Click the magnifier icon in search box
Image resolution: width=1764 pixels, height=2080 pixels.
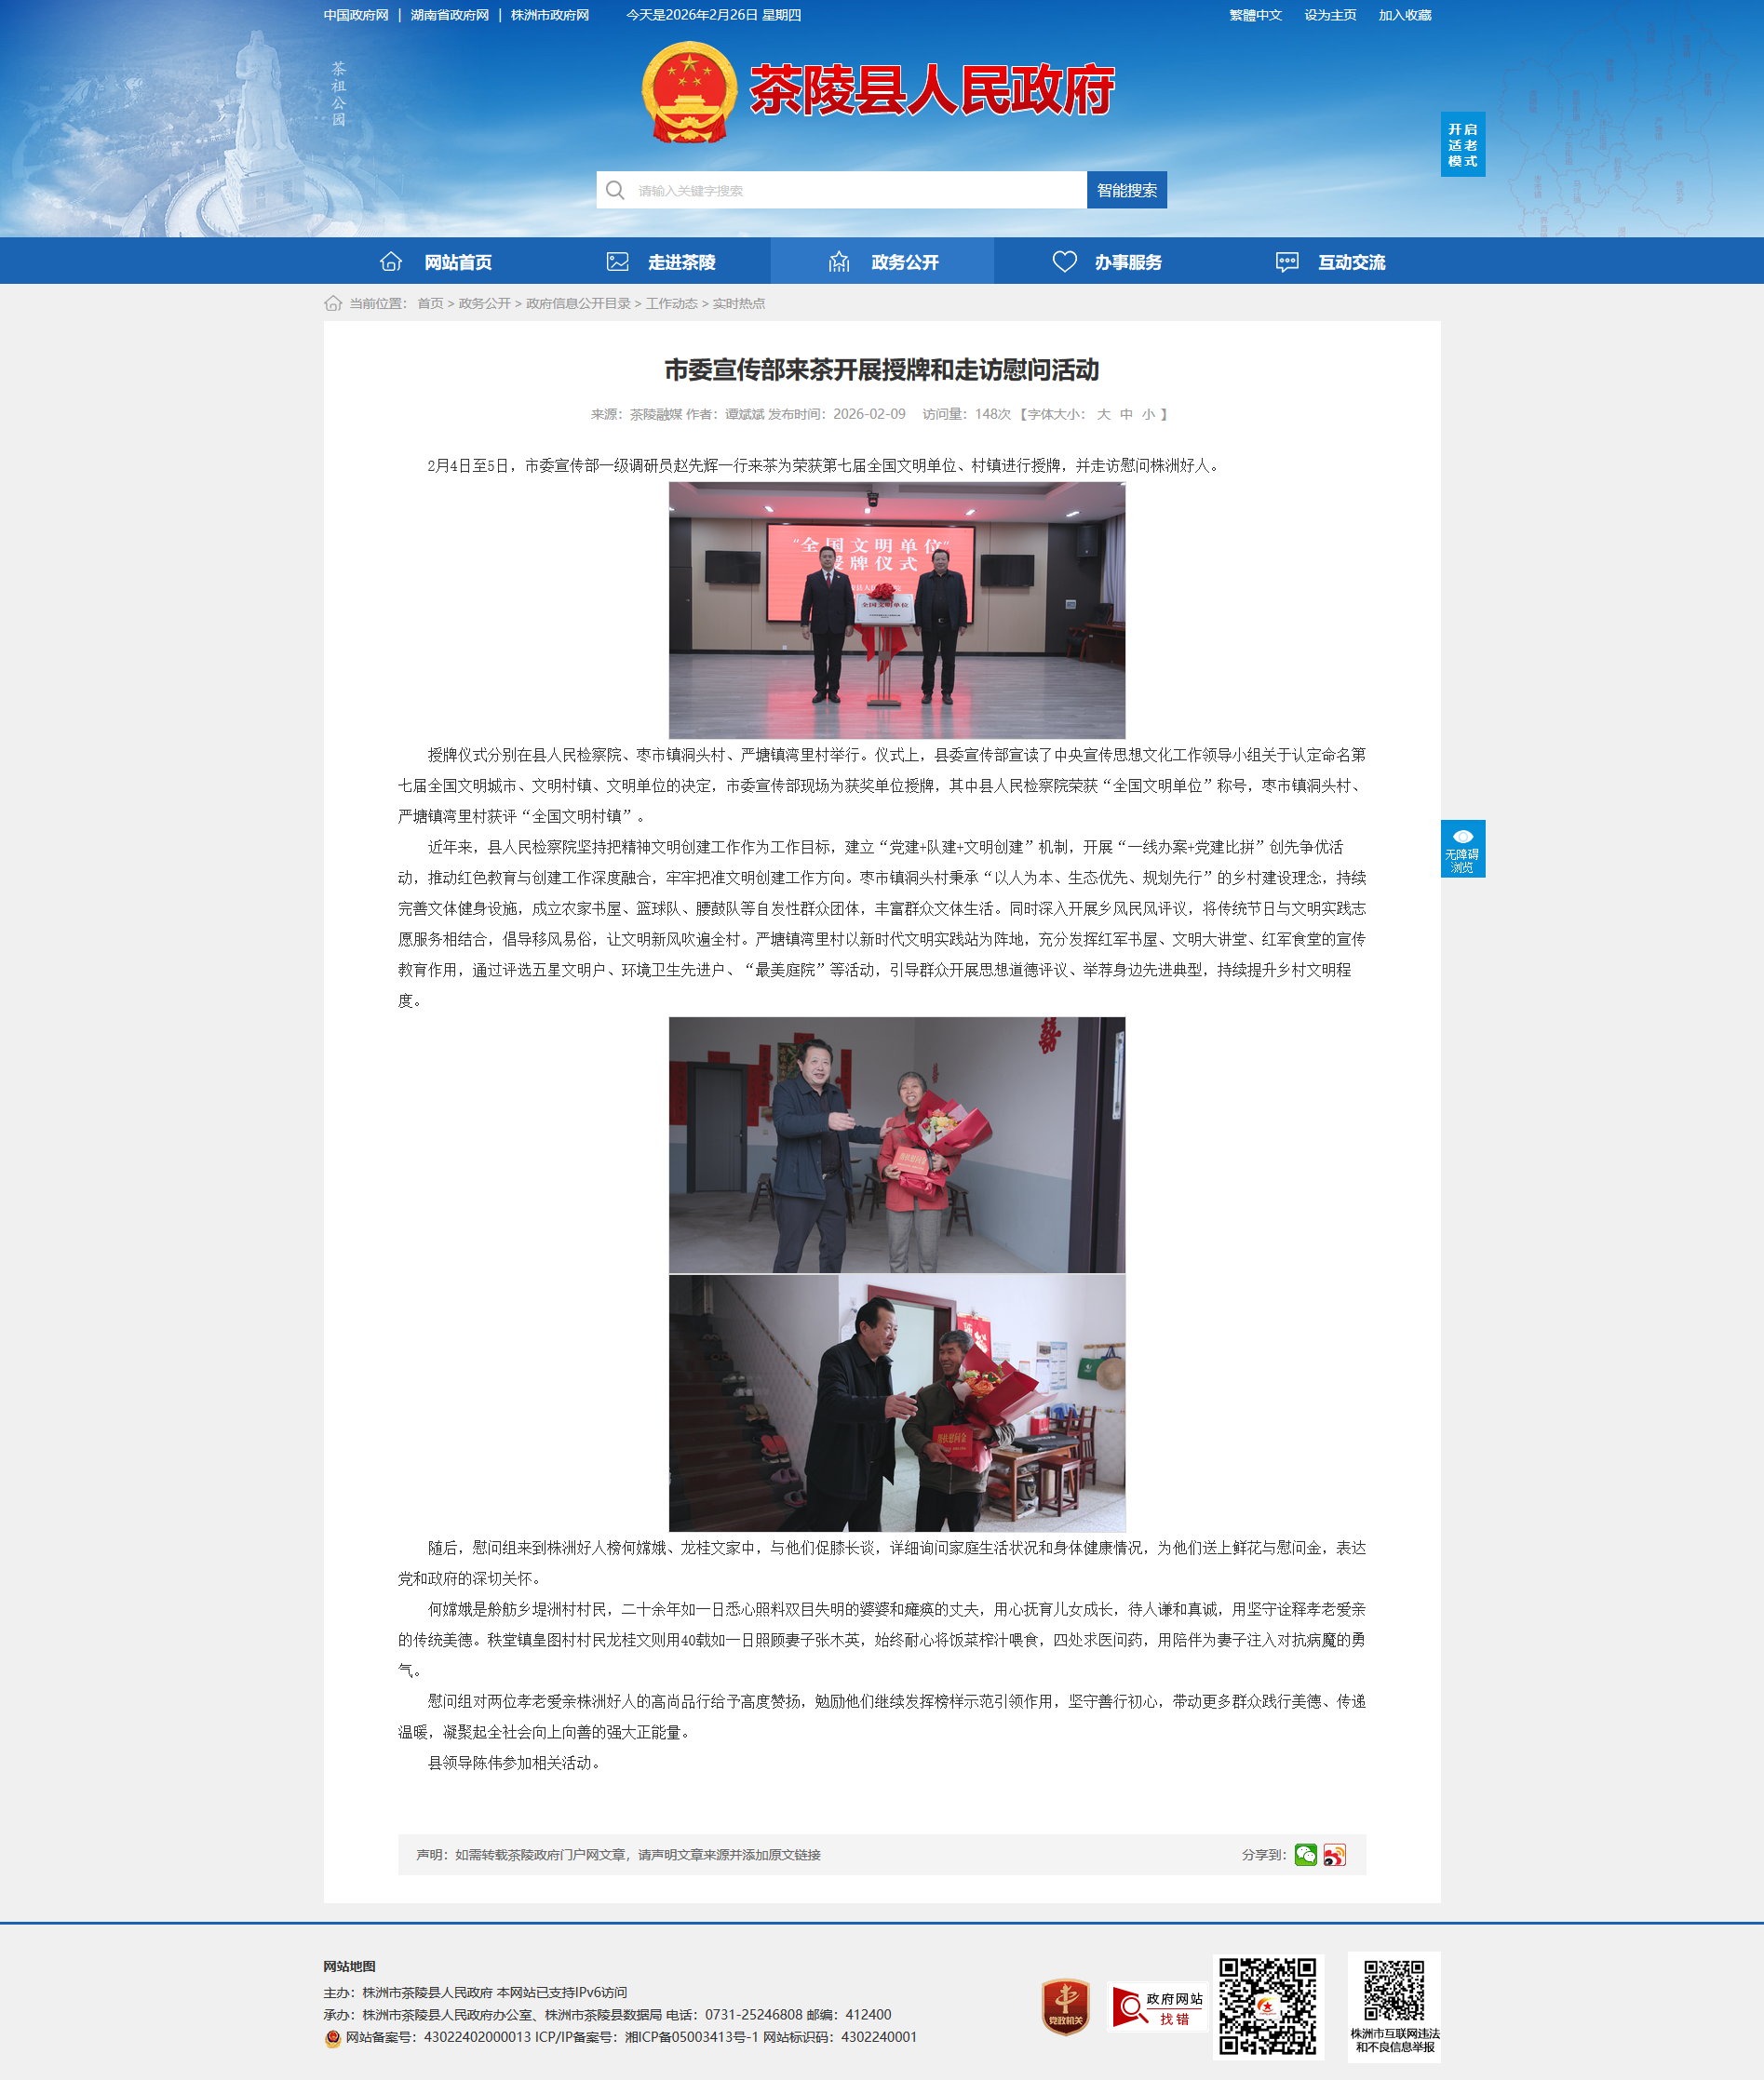[615, 190]
